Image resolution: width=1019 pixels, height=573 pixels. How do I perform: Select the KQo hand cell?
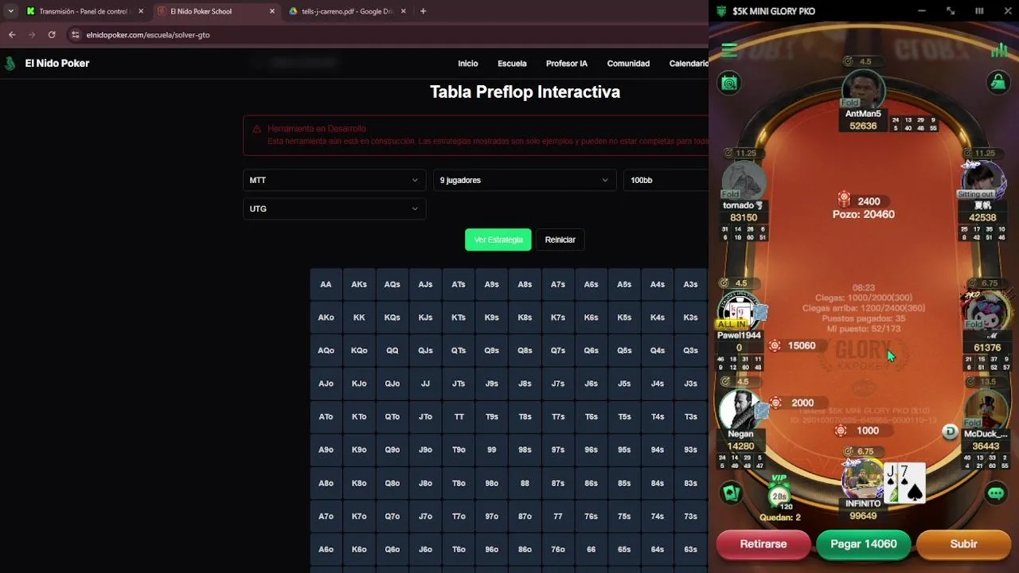pos(359,350)
